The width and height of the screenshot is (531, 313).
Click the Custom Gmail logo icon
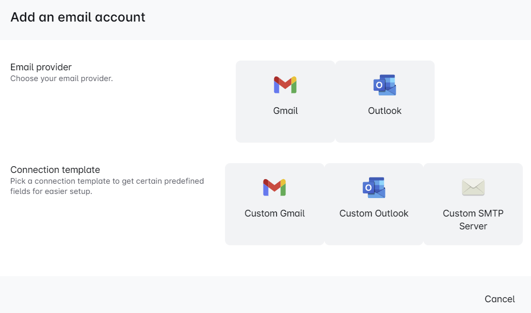[x=275, y=187]
